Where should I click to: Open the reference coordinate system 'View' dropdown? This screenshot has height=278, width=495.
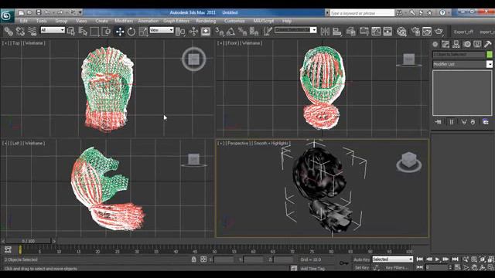162,30
